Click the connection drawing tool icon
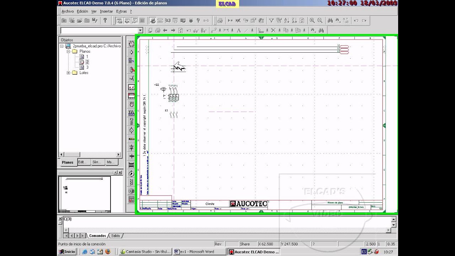 point(214,31)
